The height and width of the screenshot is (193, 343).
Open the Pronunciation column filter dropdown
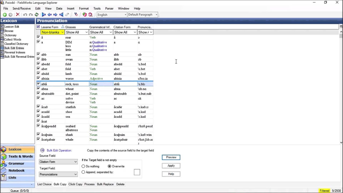(145, 32)
